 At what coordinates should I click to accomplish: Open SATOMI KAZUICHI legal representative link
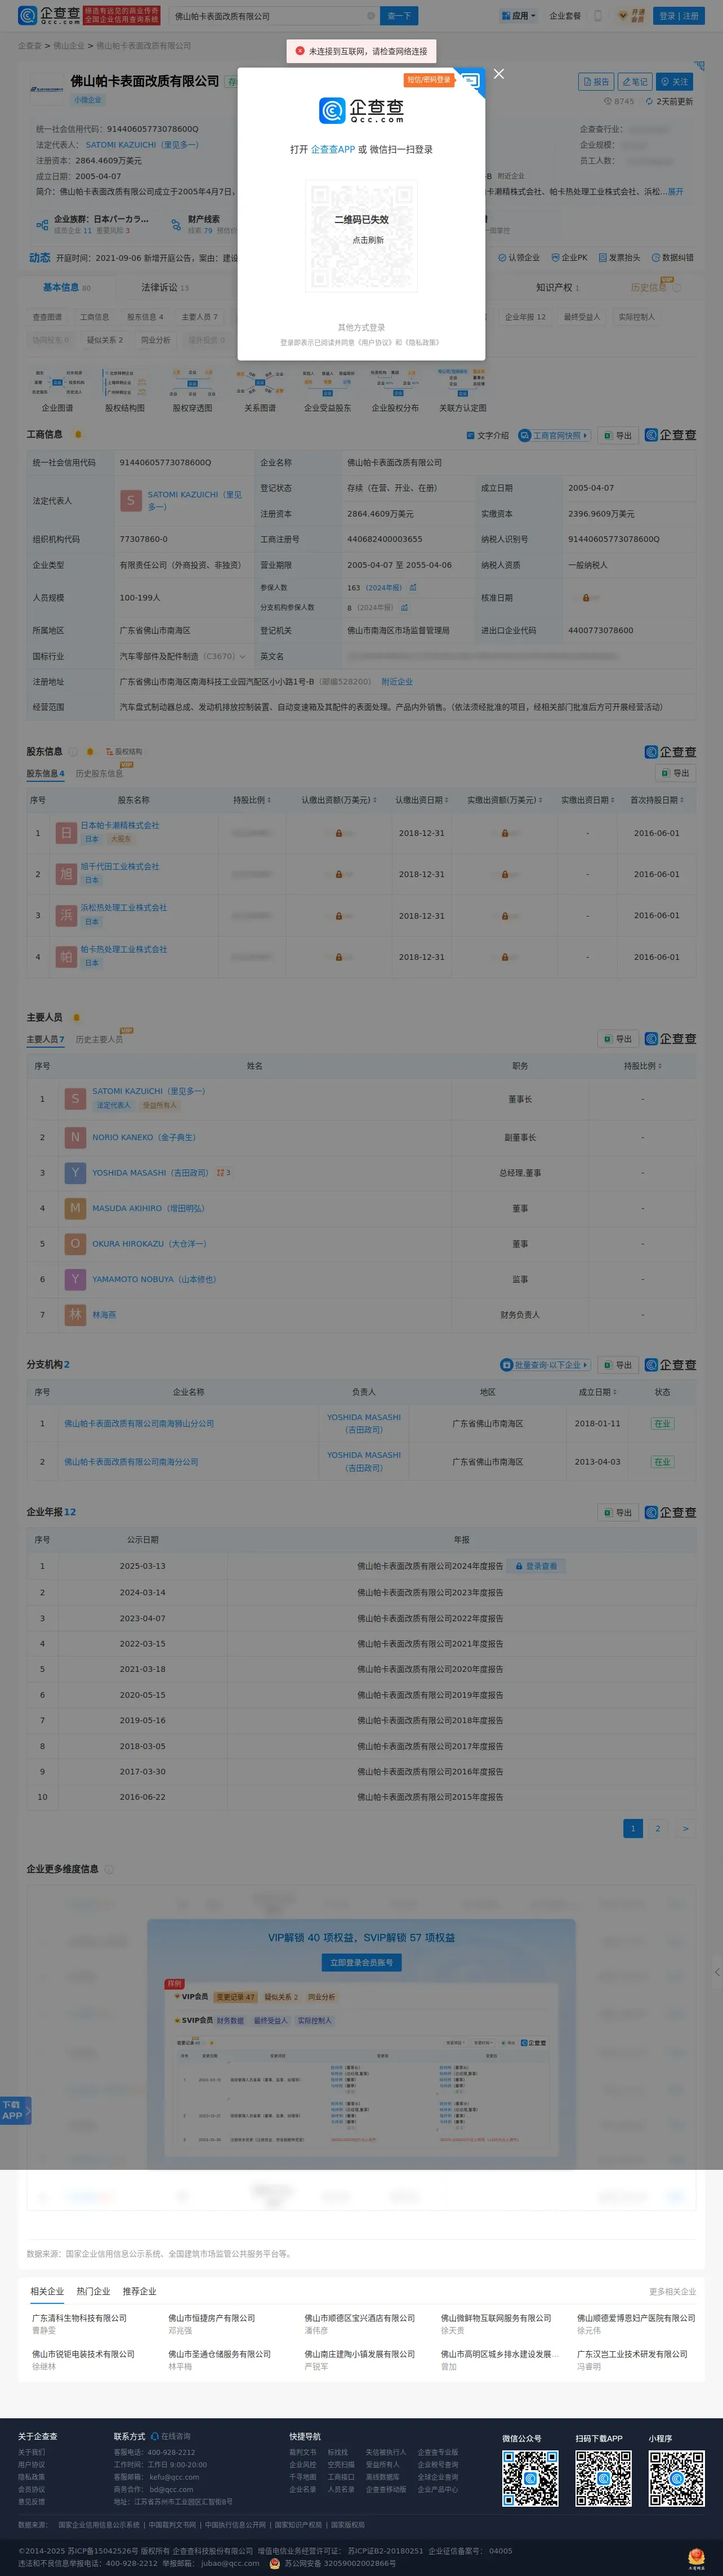pos(195,501)
